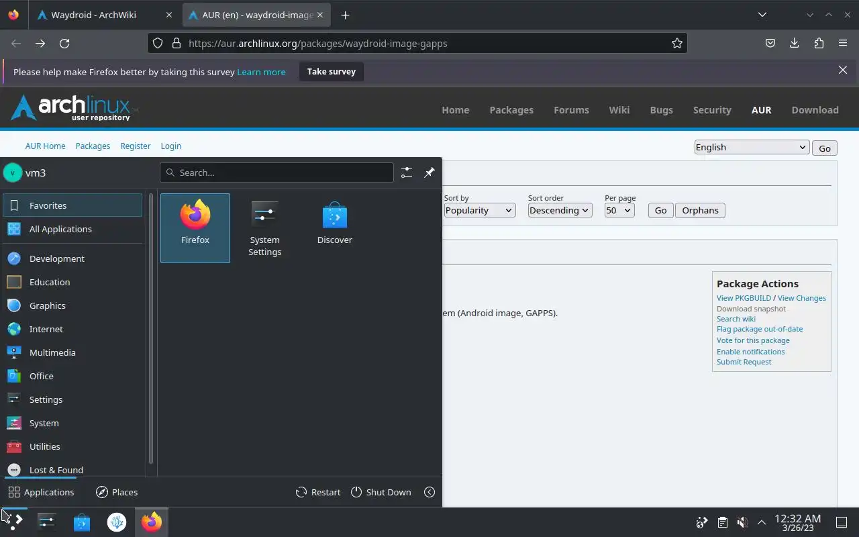Click Enable notifications link
Image resolution: width=859 pixels, height=537 pixels.
(750, 352)
